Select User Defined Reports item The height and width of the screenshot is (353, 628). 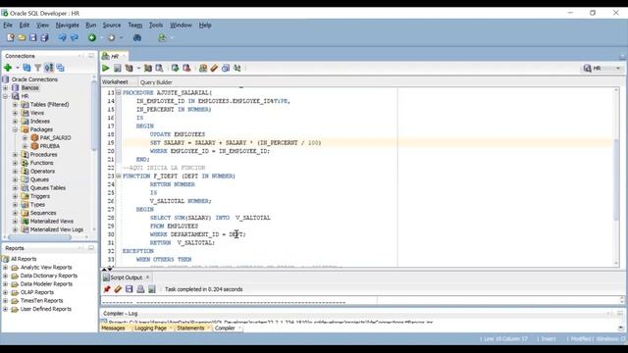click(x=46, y=309)
